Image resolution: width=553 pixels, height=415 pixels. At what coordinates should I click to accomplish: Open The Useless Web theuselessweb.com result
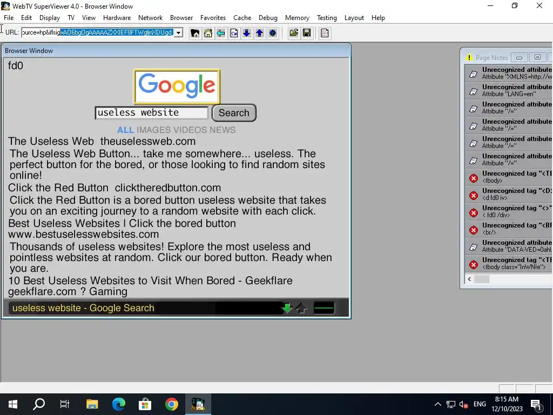(102, 141)
